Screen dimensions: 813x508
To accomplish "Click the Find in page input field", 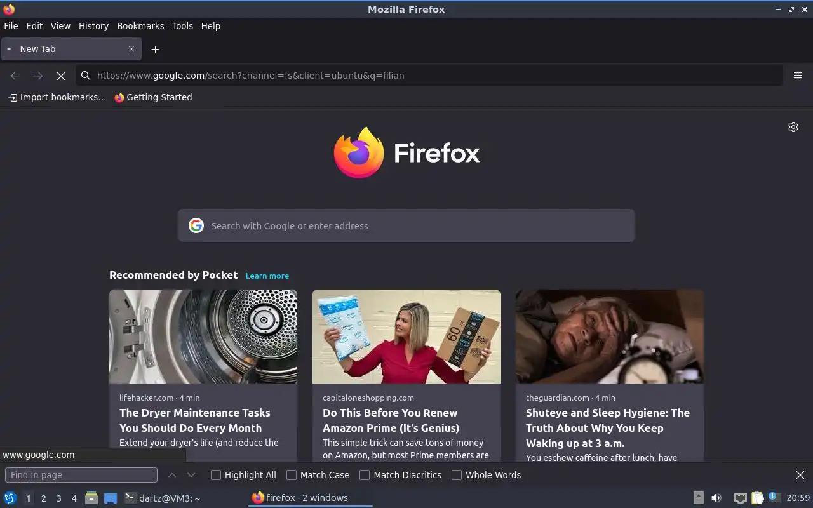I will [x=81, y=475].
